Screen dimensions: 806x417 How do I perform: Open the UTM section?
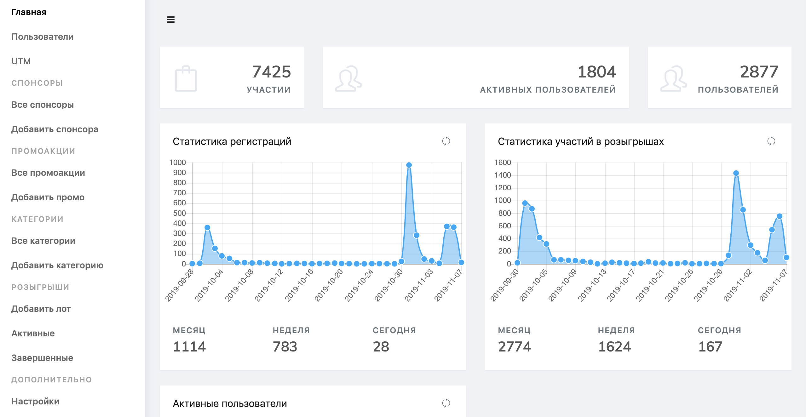tap(21, 61)
